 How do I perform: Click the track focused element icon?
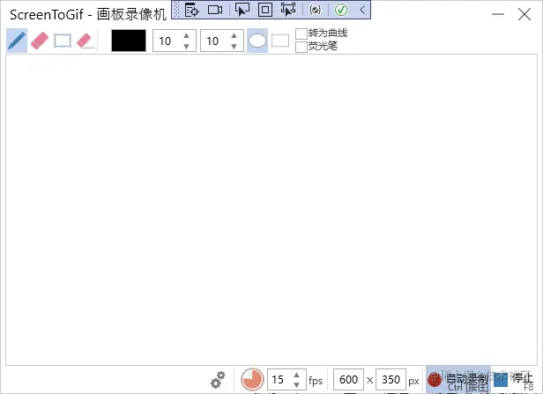(x=288, y=10)
